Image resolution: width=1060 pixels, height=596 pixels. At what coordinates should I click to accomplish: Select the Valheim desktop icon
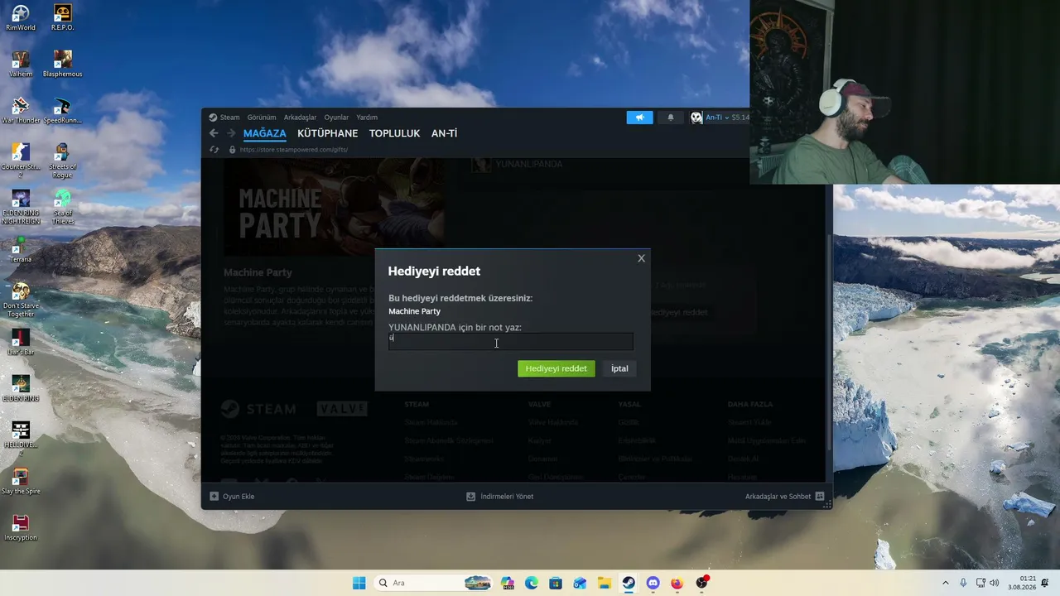21,64
